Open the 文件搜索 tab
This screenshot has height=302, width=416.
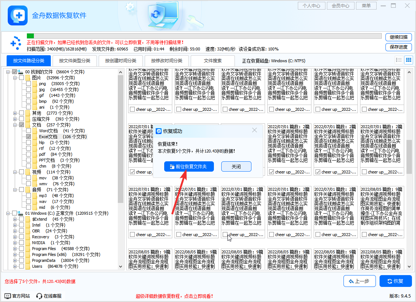213,61
